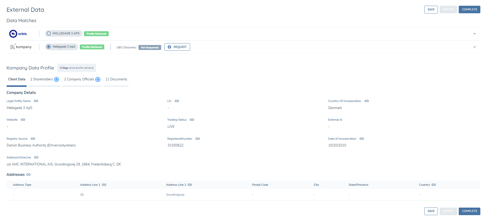The height and width of the screenshot is (218, 484).
Task: Click link icon beside RegisteredNumber
Action: [x=198, y=139]
